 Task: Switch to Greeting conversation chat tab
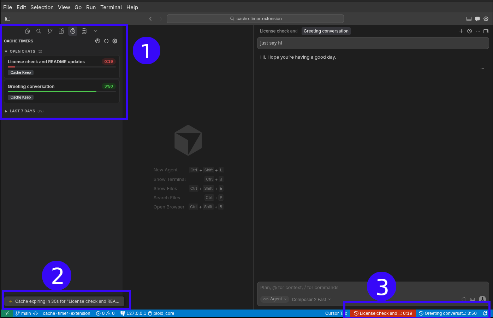pos(326,31)
